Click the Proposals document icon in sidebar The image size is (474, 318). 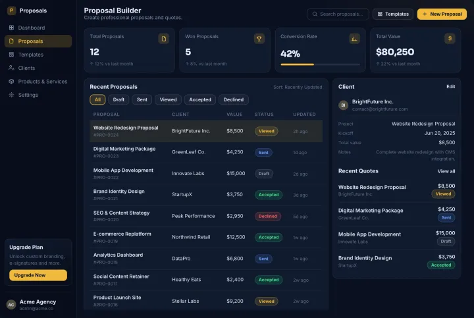pos(11,41)
